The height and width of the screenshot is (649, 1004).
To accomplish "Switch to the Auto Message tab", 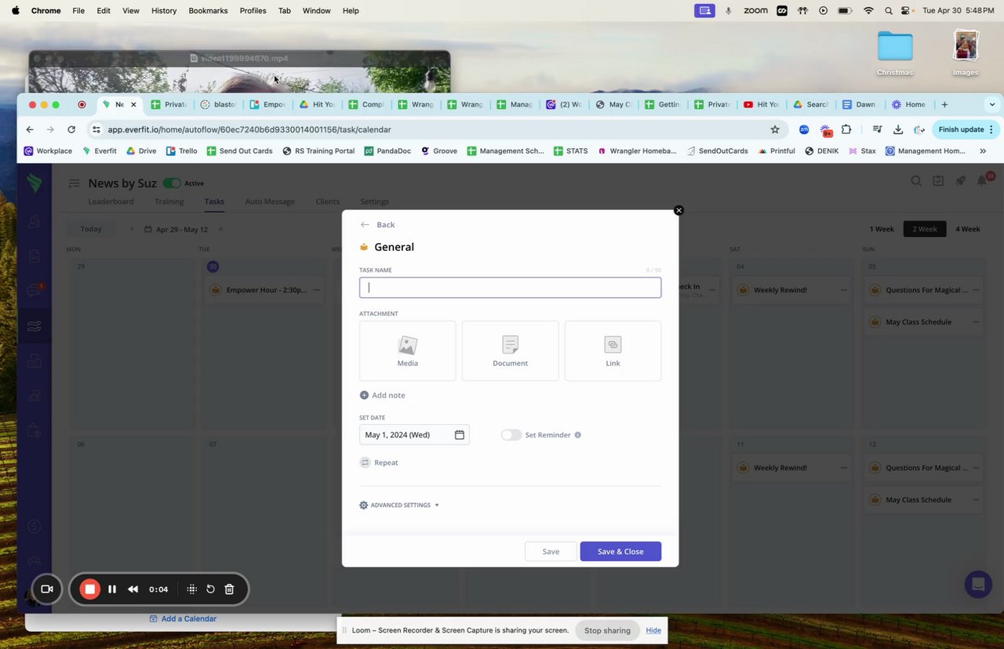I will pos(270,201).
